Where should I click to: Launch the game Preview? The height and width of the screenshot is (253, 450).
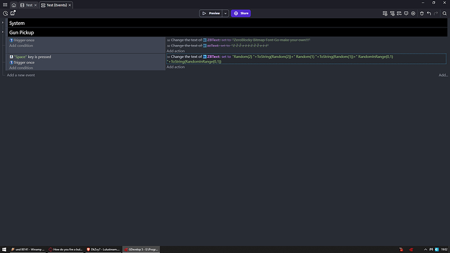click(x=211, y=13)
